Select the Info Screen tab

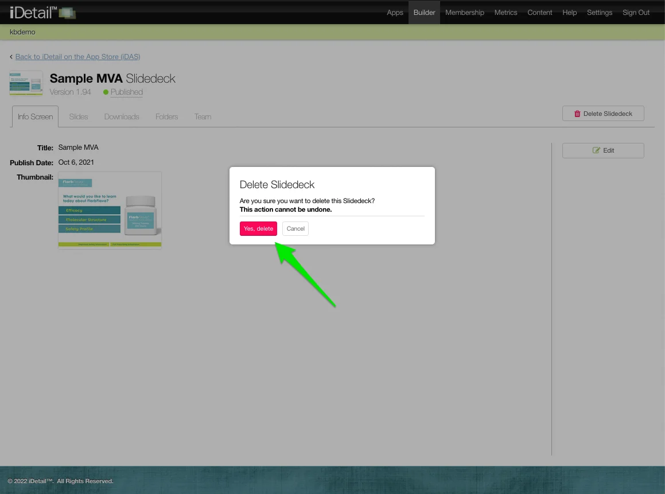click(35, 116)
